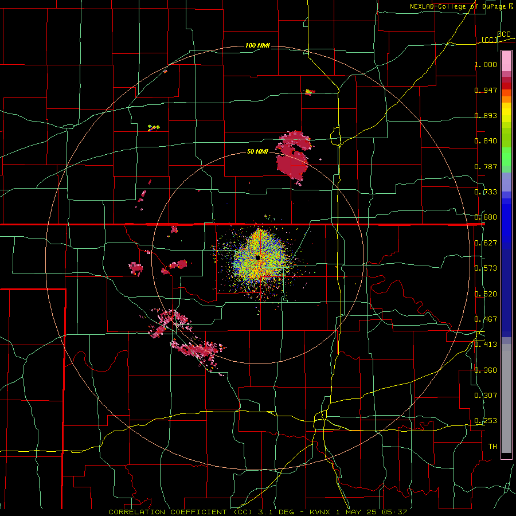The height and width of the screenshot is (516, 516).
Task: Click the TH label on the color scale
Action: [x=492, y=447]
